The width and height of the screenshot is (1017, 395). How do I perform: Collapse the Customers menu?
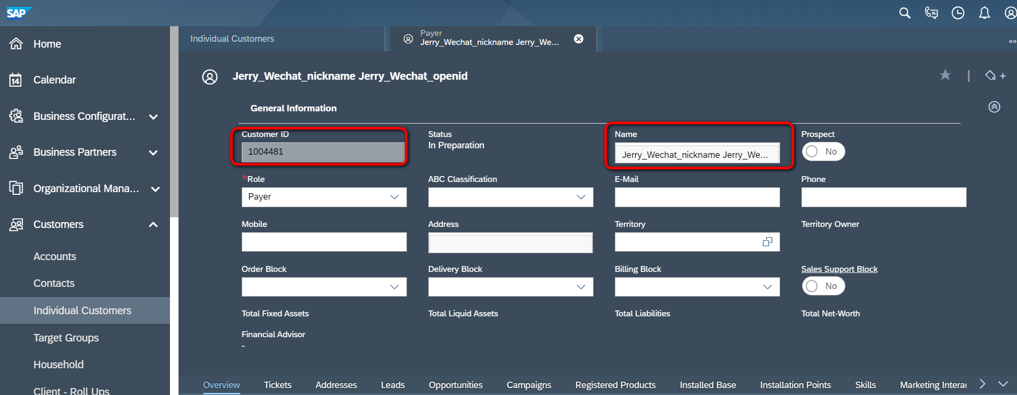[x=153, y=224]
